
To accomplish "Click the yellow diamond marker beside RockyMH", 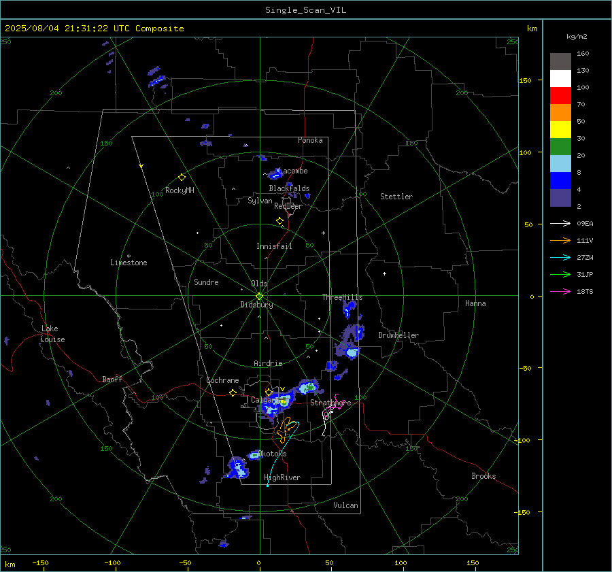I will 182,178.
